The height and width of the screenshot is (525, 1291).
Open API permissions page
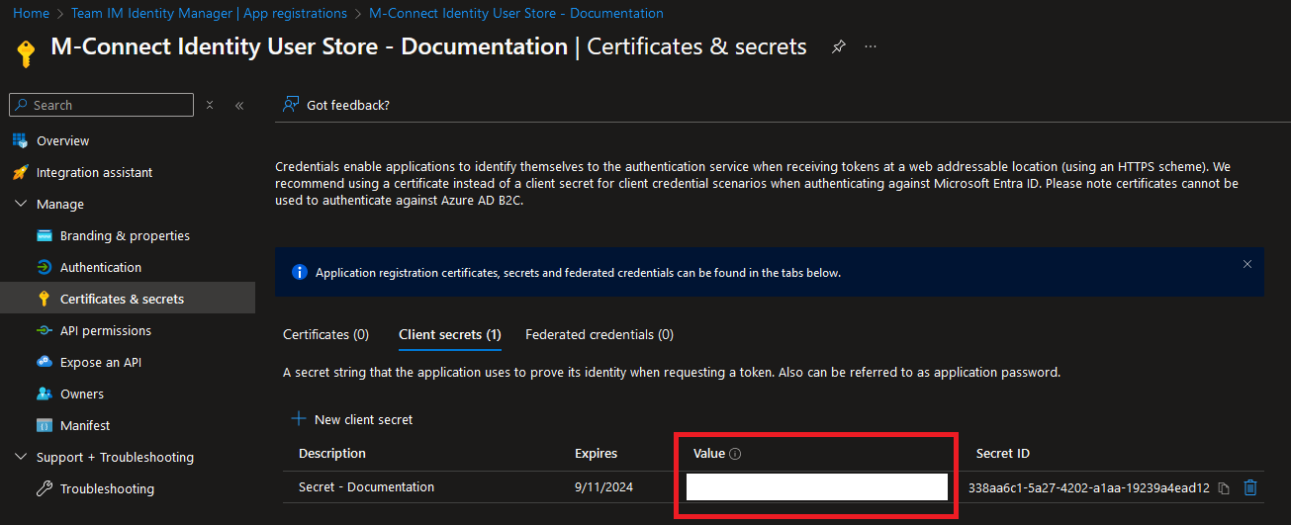pyautogui.click(x=106, y=330)
